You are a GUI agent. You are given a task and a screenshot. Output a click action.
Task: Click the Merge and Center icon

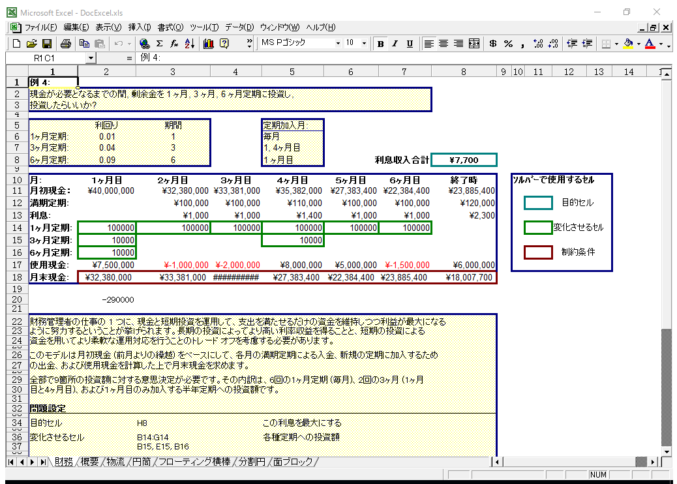tap(474, 44)
